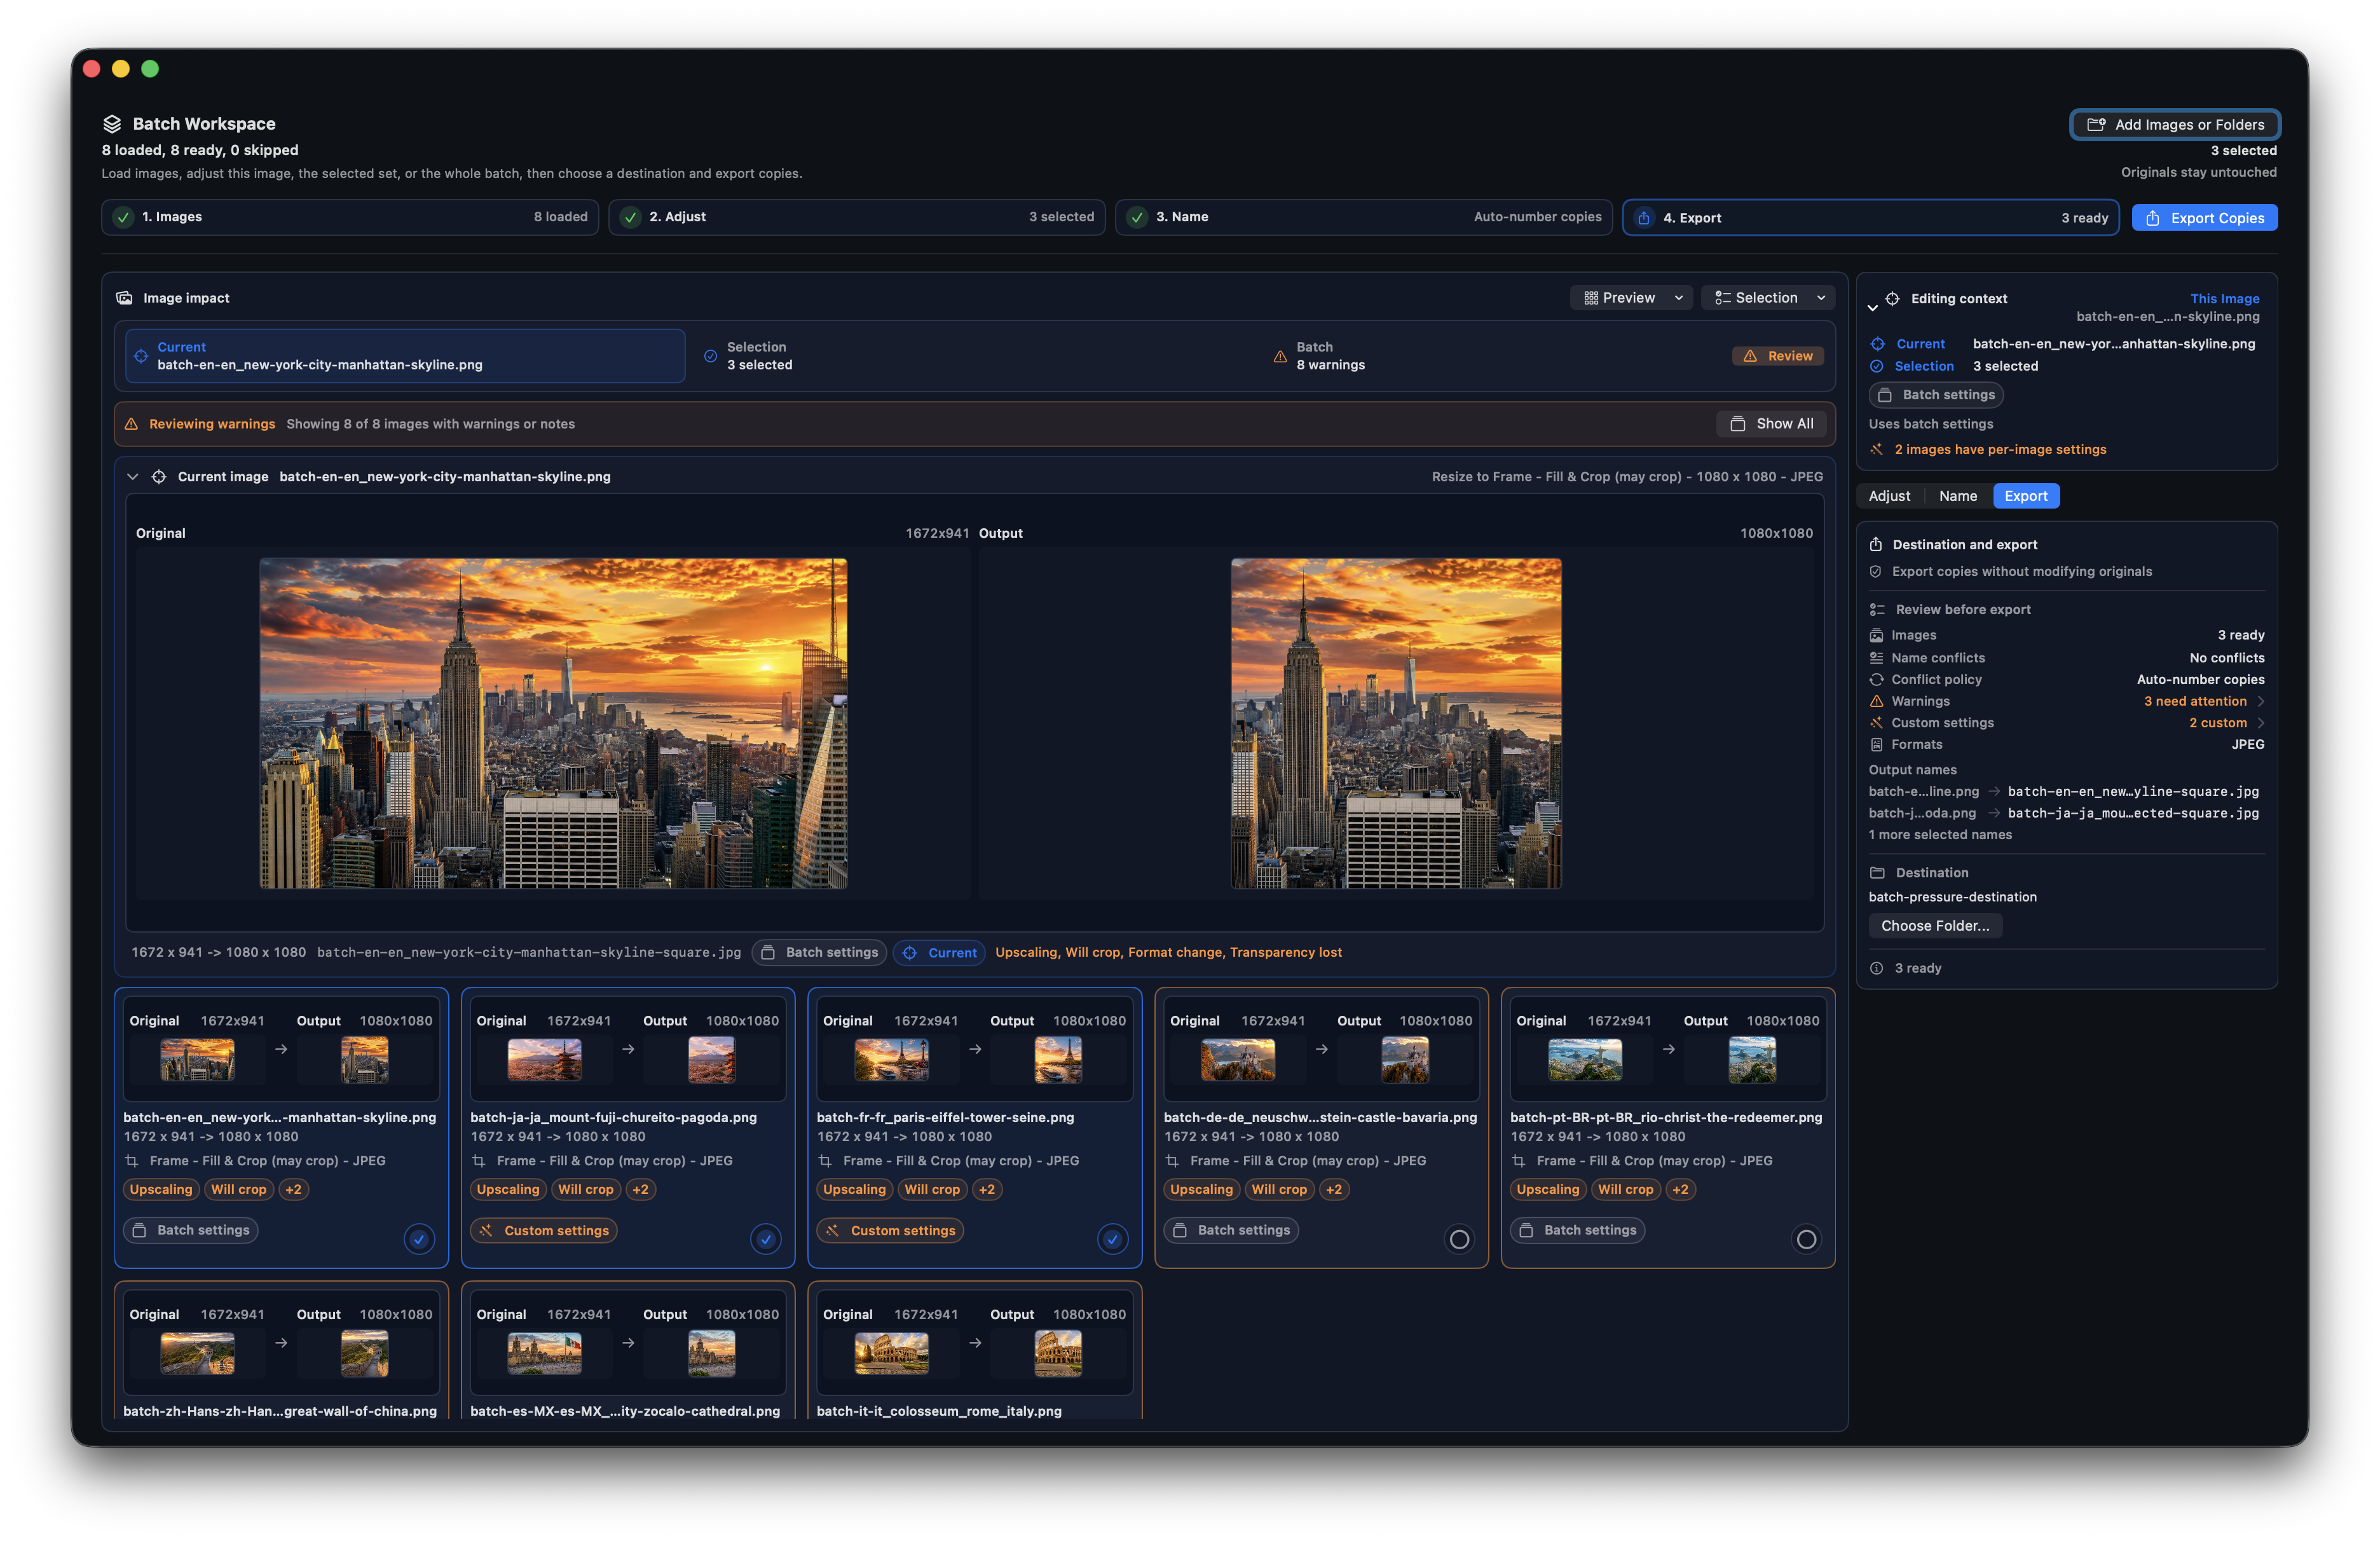Click the crop icon on the Mount Fuji card
The width and height of the screenshot is (2380, 1541).
point(478,1161)
